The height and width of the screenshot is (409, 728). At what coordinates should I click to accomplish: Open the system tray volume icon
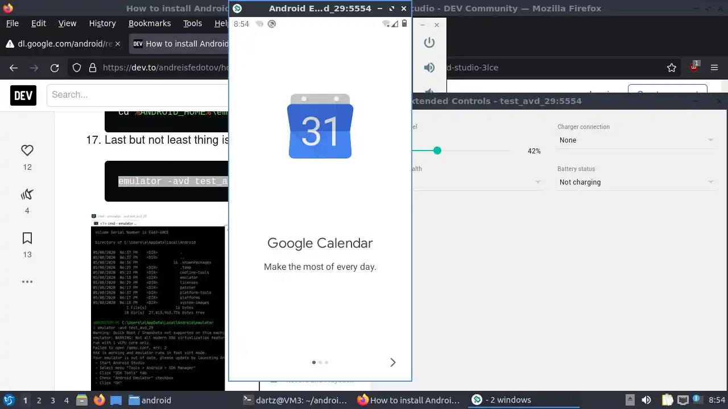(646, 400)
